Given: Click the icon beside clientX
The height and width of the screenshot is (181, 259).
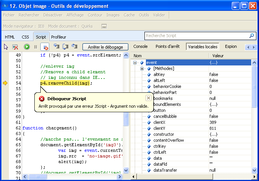Looking at the screenshot, I should tap(149, 122).
